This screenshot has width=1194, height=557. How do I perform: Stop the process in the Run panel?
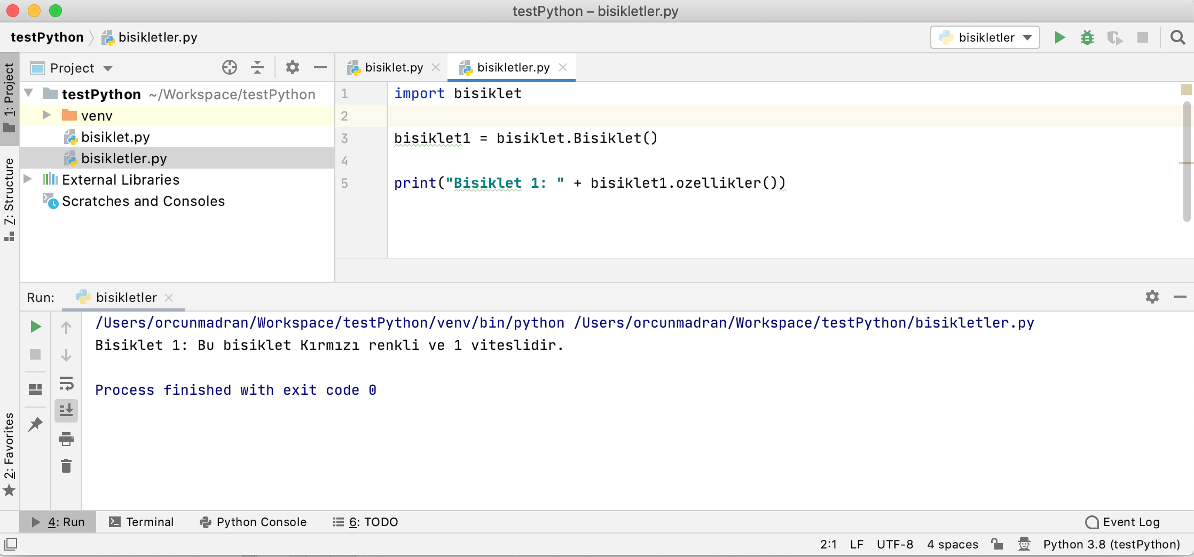tap(35, 354)
